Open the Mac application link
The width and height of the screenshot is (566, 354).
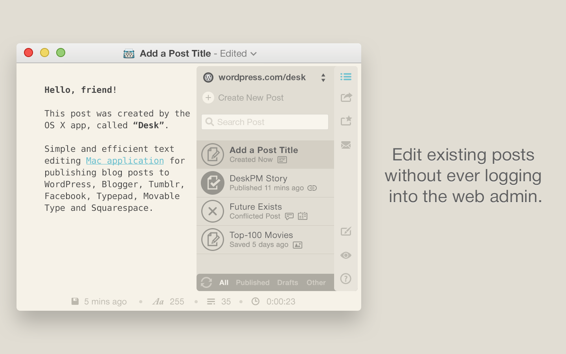pyautogui.click(x=125, y=160)
